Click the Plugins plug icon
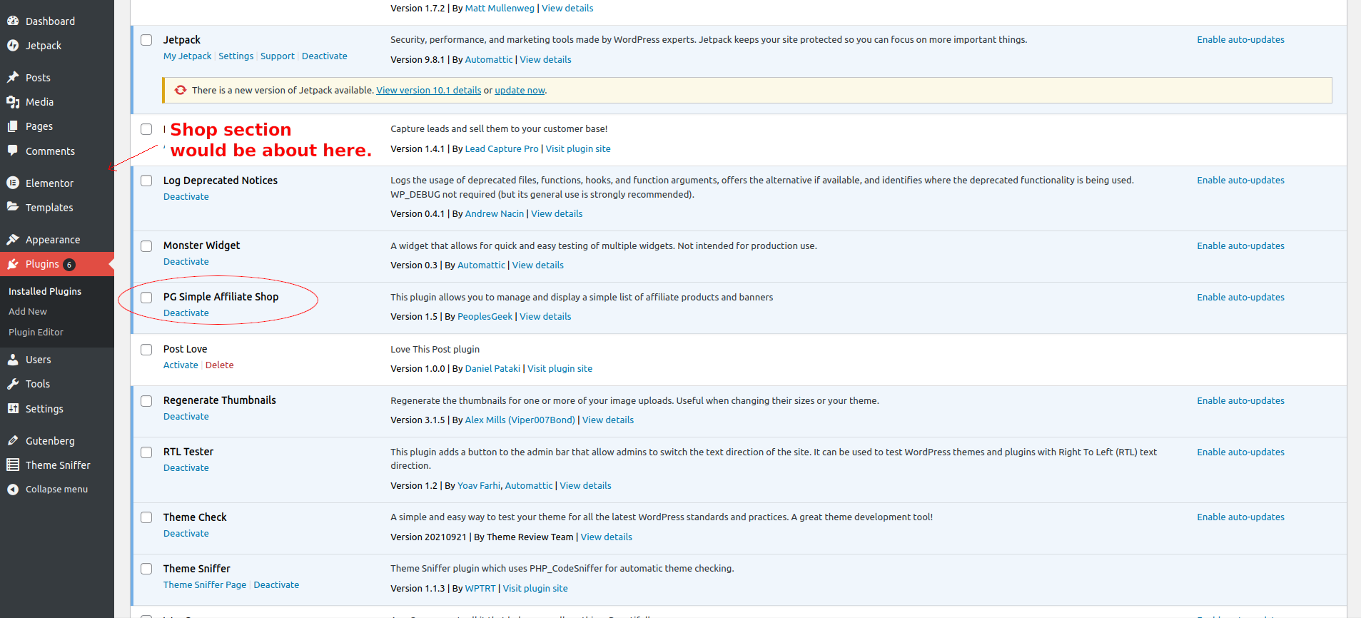 click(x=13, y=264)
